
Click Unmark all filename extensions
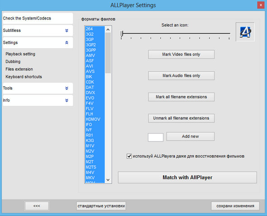[x=181, y=118]
